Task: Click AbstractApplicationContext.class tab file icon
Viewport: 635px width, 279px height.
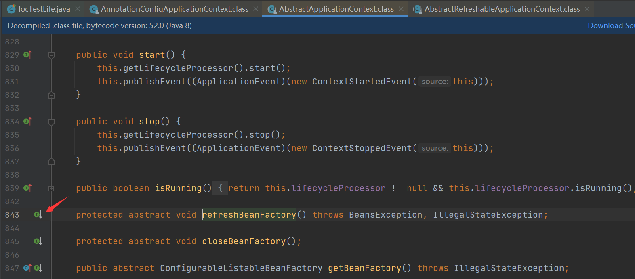Action: click(x=272, y=9)
